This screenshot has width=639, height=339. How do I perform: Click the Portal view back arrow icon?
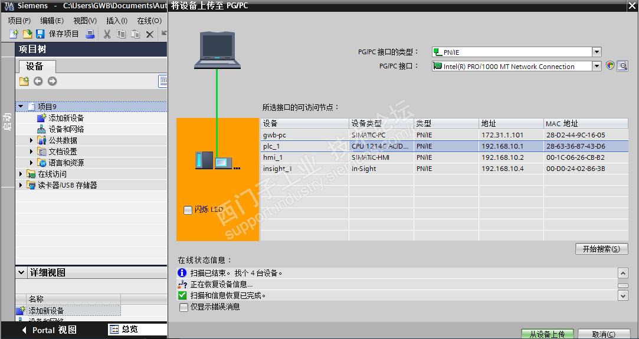point(24,330)
